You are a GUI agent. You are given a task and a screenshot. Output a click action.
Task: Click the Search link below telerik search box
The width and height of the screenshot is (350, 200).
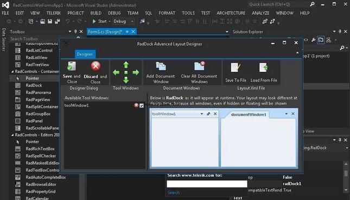tap(174, 192)
